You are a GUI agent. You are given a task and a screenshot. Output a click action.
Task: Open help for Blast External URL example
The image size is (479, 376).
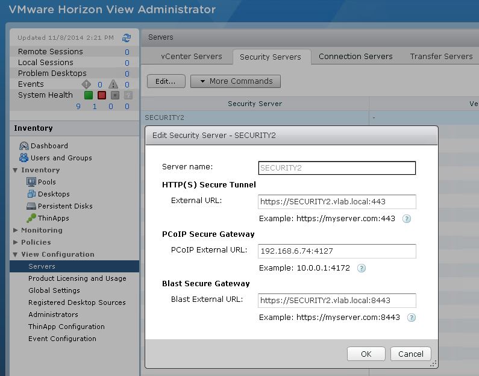click(x=412, y=318)
